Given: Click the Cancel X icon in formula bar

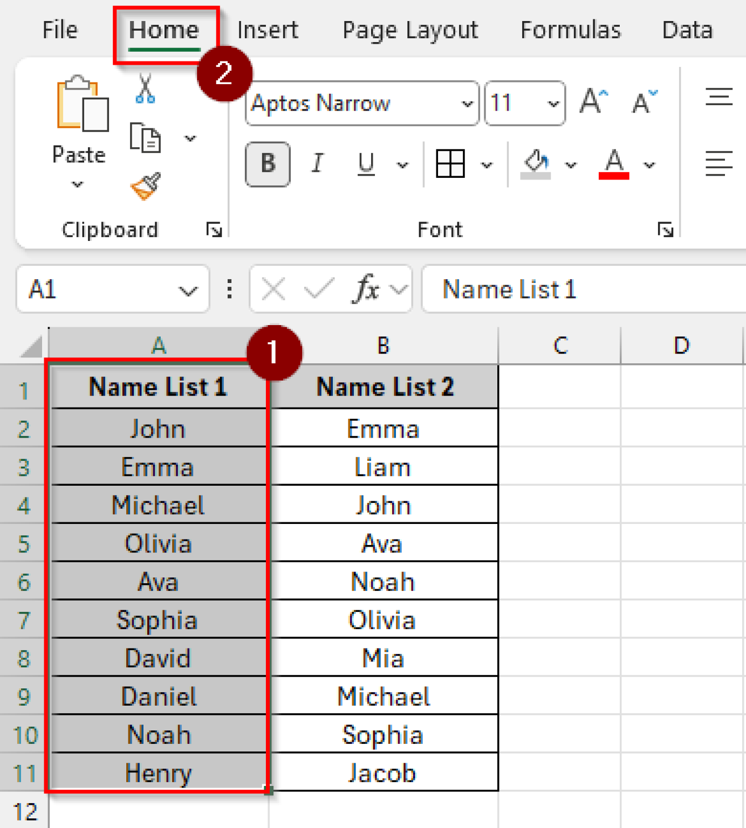Looking at the screenshot, I should pos(273,289).
